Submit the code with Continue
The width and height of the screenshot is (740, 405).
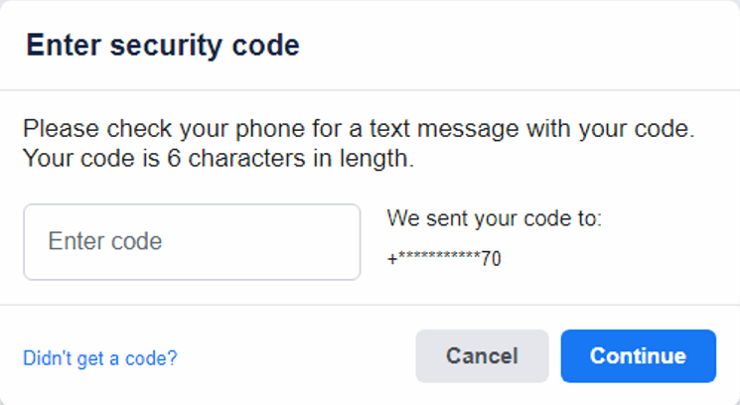638,356
